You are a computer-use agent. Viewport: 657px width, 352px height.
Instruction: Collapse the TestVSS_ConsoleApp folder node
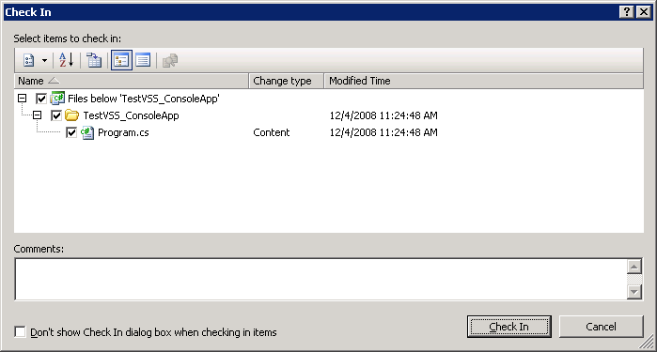coord(38,115)
